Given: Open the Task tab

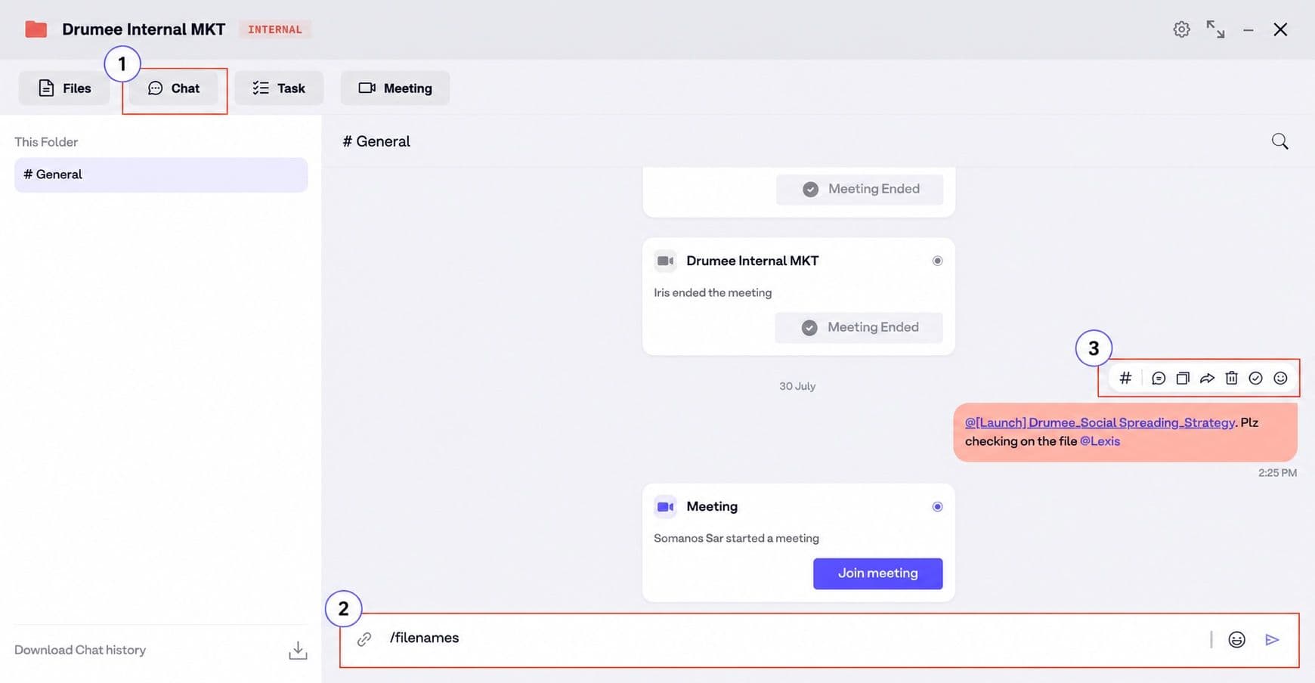Looking at the screenshot, I should (279, 88).
